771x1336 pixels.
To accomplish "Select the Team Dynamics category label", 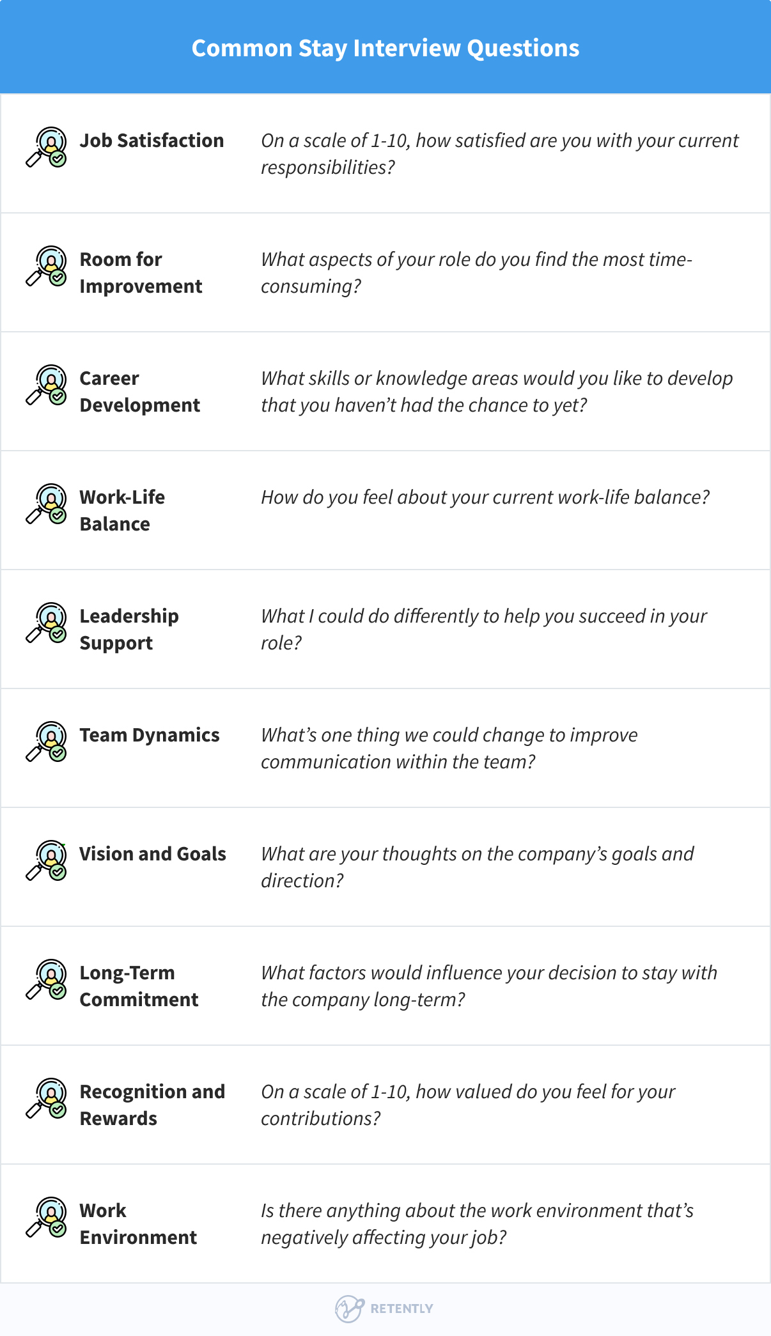I will click(149, 735).
